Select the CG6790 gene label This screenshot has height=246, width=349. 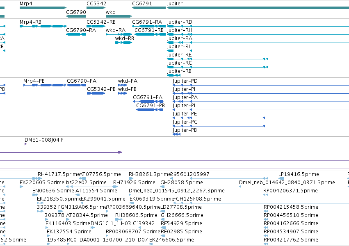pos(76,12)
